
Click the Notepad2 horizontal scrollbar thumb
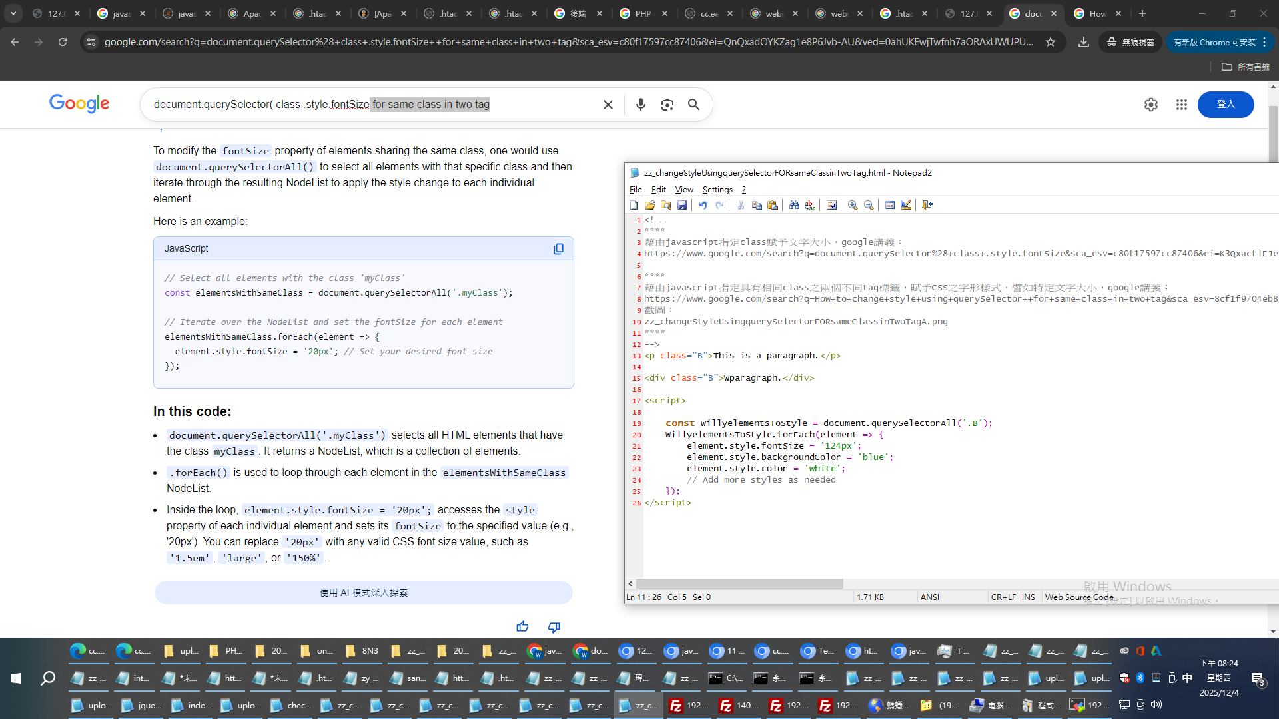point(739,583)
